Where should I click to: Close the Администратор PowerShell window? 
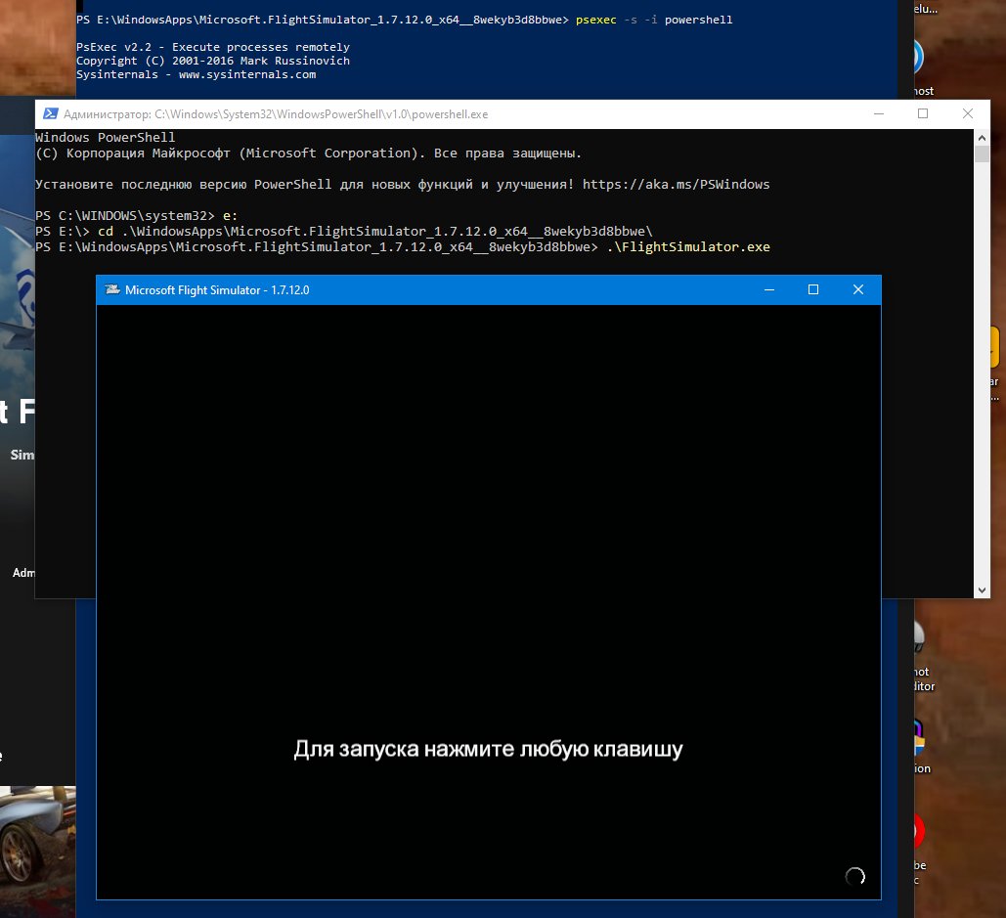click(x=968, y=114)
